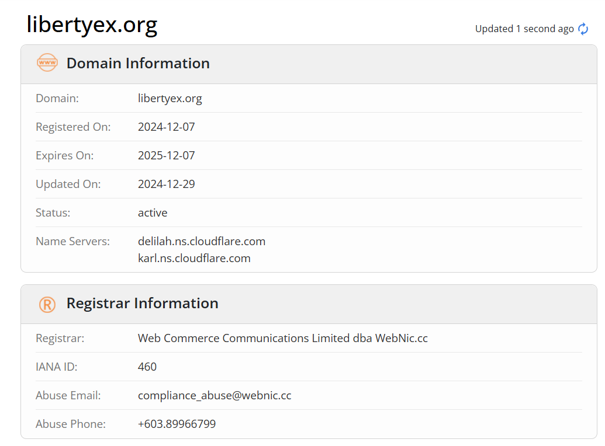Click the IANA ID value 460

point(147,367)
